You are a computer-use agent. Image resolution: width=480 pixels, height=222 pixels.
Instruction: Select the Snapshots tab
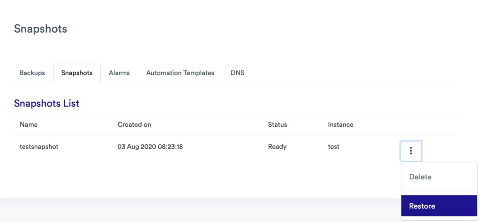[x=77, y=73]
